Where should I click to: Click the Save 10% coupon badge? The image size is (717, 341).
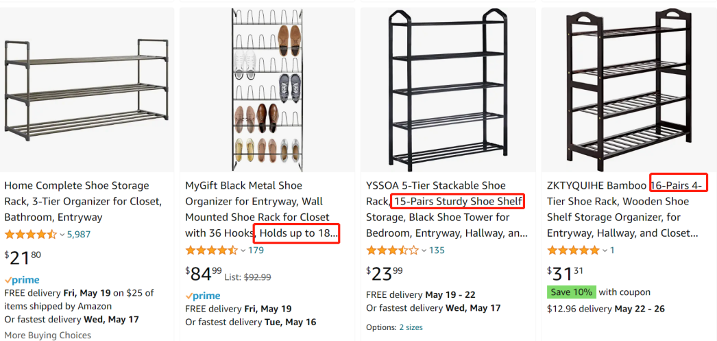click(x=570, y=292)
